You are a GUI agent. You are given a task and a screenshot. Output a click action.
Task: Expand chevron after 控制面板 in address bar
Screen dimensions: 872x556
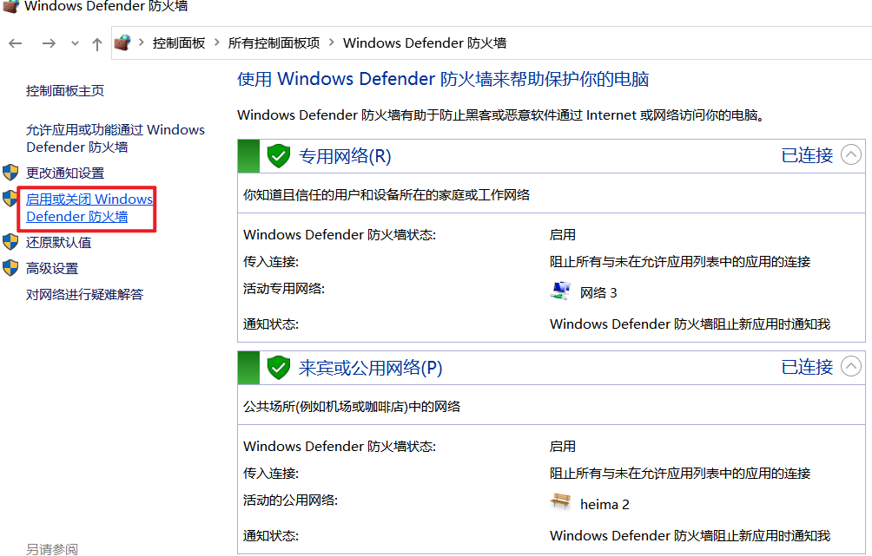tap(217, 43)
